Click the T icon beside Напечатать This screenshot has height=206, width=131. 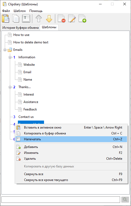click(x=18, y=139)
